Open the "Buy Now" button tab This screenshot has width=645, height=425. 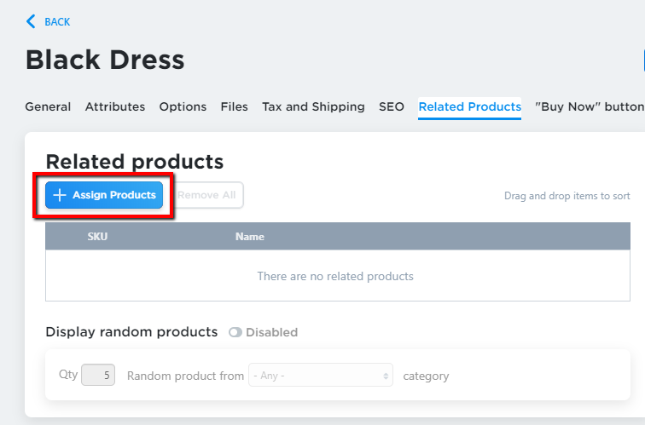coord(589,106)
